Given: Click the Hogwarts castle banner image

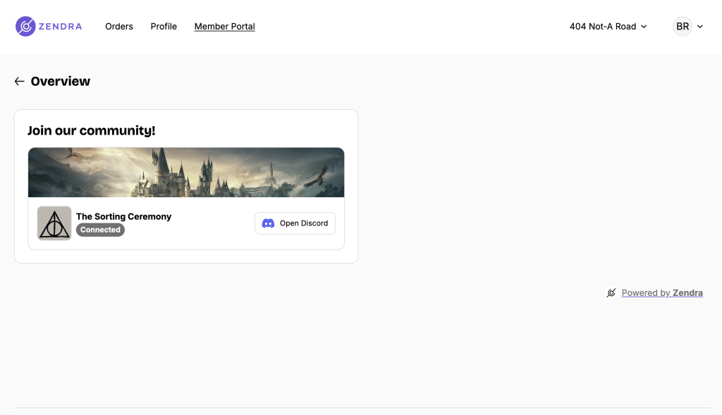Looking at the screenshot, I should click(186, 173).
